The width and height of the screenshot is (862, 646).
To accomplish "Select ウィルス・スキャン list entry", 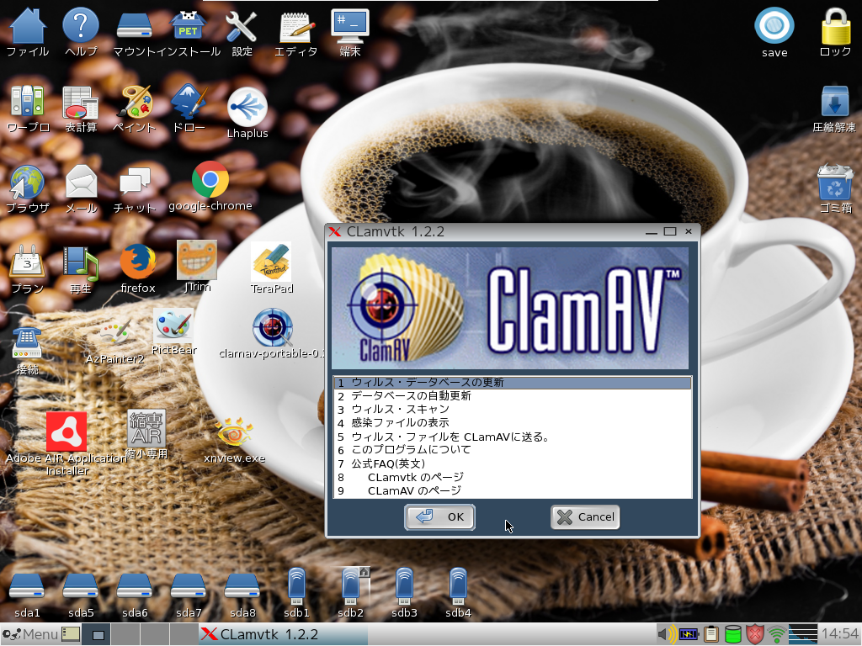I will coord(513,410).
